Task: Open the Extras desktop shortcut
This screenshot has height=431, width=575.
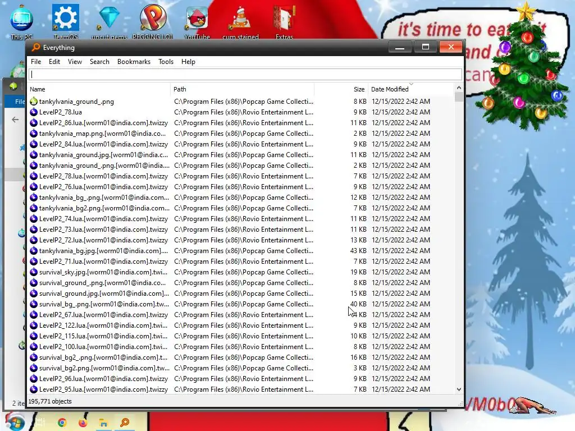Action: (284, 21)
